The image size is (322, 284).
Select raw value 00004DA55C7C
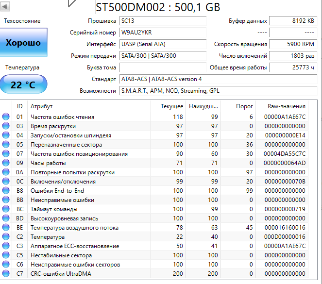pyautogui.click(x=285, y=154)
